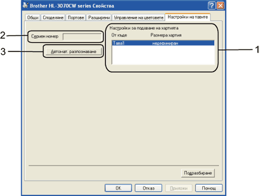
Task: Select the Тава1 row in the list
Action: (x=163, y=43)
